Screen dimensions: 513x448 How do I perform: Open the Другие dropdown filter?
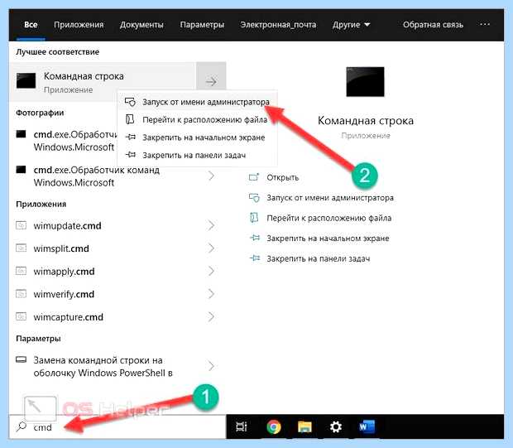pyautogui.click(x=351, y=25)
